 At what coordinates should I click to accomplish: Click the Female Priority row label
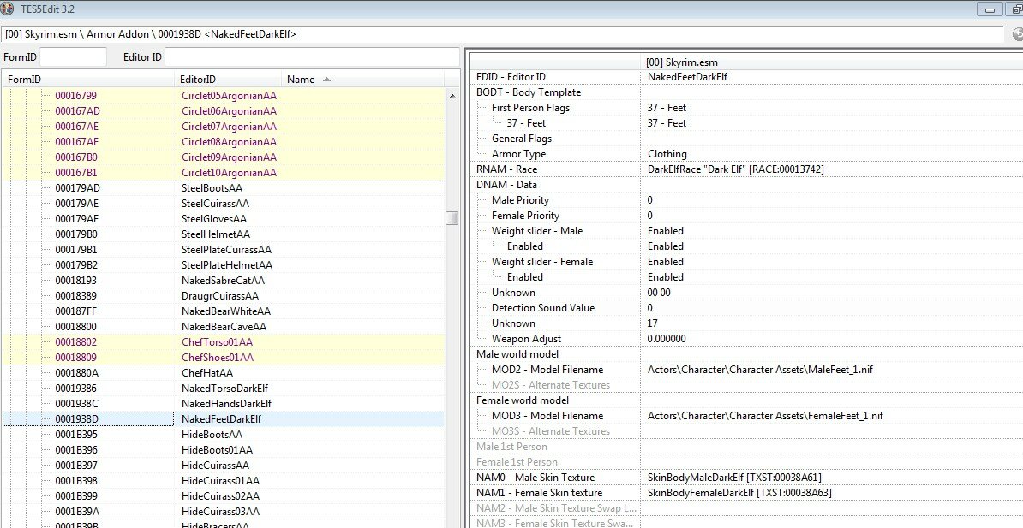click(x=525, y=216)
